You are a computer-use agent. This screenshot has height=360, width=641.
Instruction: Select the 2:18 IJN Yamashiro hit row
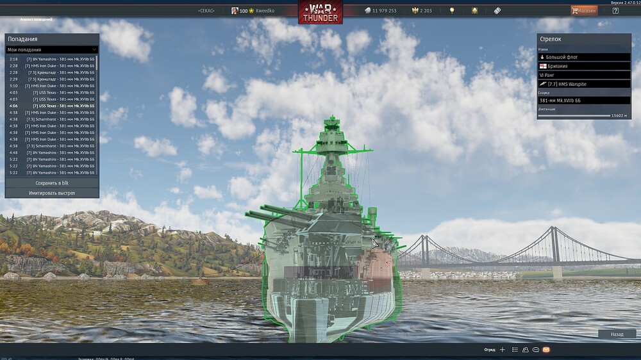pos(51,59)
